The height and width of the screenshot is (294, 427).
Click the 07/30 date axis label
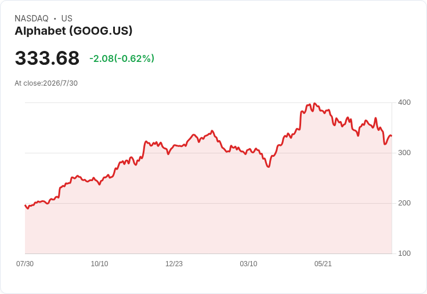[25, 264]
